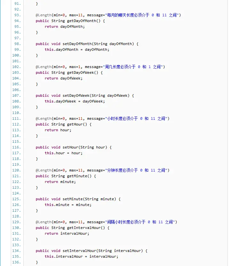Screen dimensions: 236x266
Task: Click 'this.dayOfMonth = dayOfMonth;' statement
Action: click(x=77, y=49)
